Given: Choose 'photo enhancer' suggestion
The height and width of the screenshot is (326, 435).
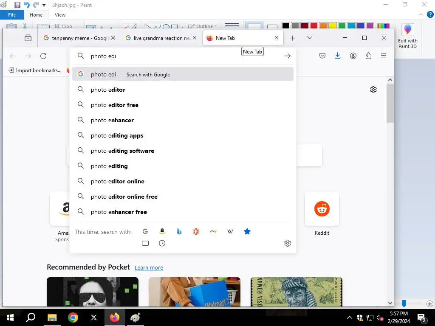Looking at the screenshot, I should [x=183, y=120].
